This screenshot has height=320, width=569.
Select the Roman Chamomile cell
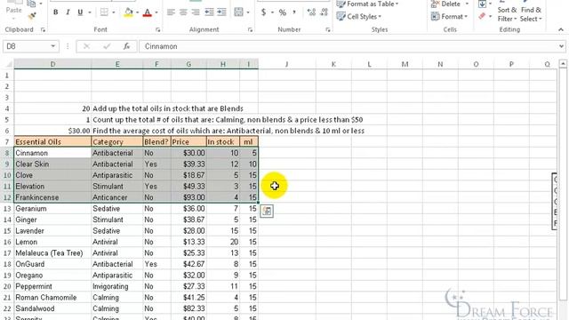tap(52, 298)
